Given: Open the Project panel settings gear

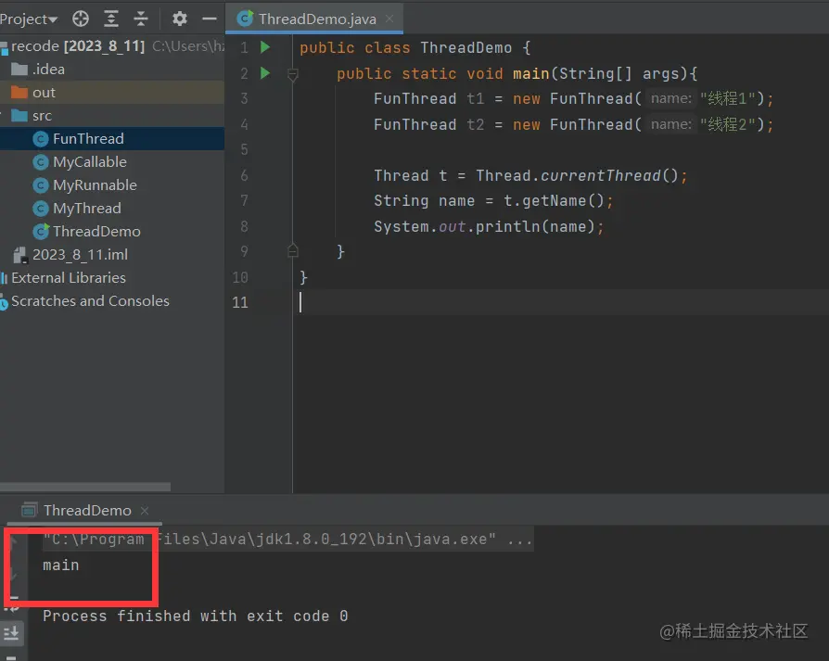Looking at the screenshot, I should [179, 19].
